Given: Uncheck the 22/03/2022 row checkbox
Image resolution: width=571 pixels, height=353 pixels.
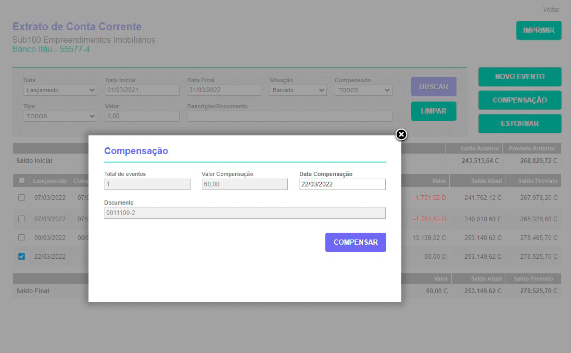Looking at the screenshot, I should click(21, 256).
